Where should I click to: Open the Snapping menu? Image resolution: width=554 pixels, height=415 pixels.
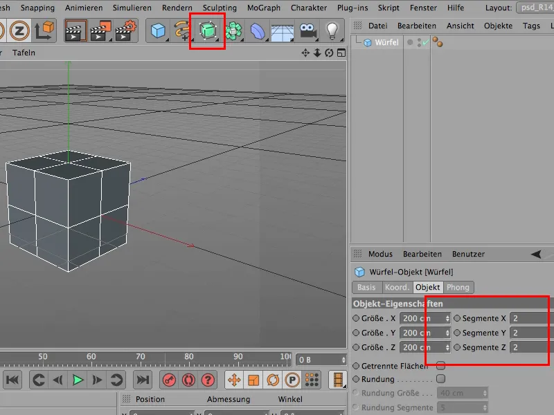pos(37,8)
